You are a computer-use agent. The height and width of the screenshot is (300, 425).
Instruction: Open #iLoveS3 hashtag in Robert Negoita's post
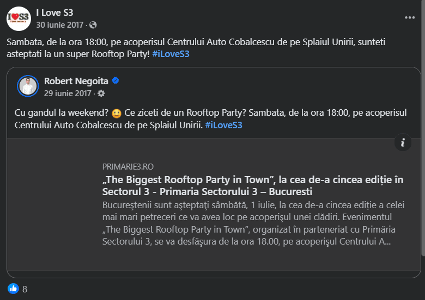(x=223, y=125)
